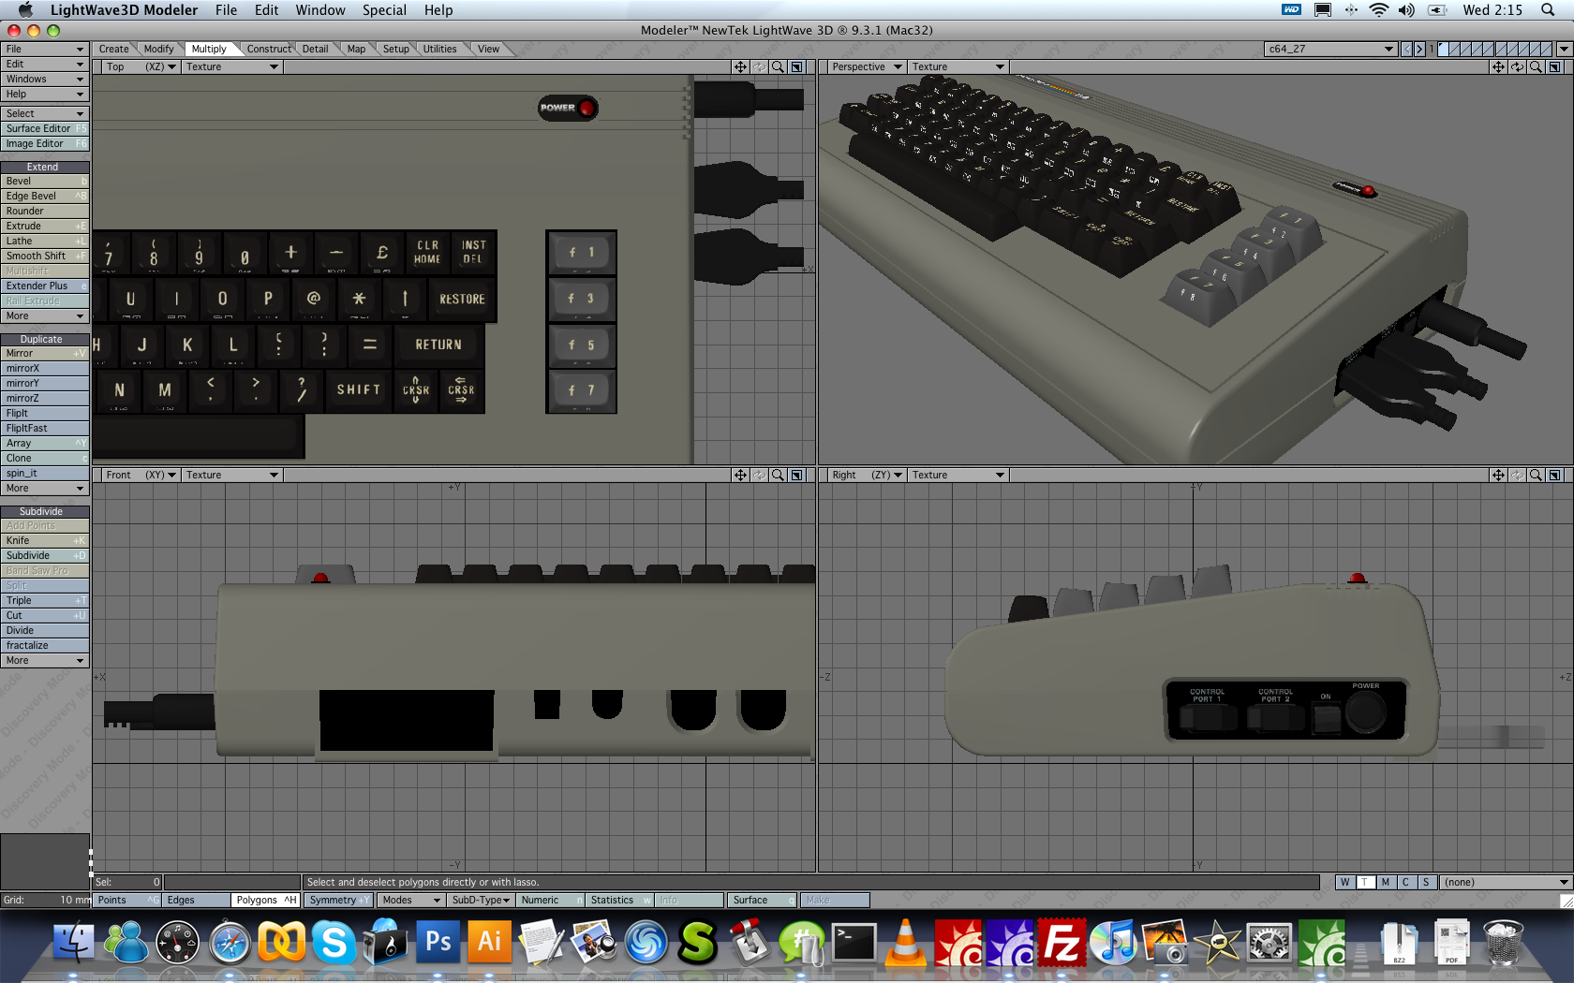Select the T texture map button
Image resolution: width=1574 pixels, height=983 pixels.
coord(1365,883)
